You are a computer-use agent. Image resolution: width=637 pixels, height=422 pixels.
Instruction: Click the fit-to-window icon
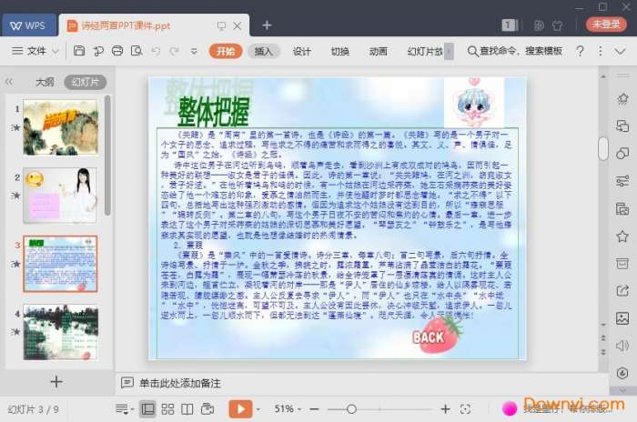point(466,409)
